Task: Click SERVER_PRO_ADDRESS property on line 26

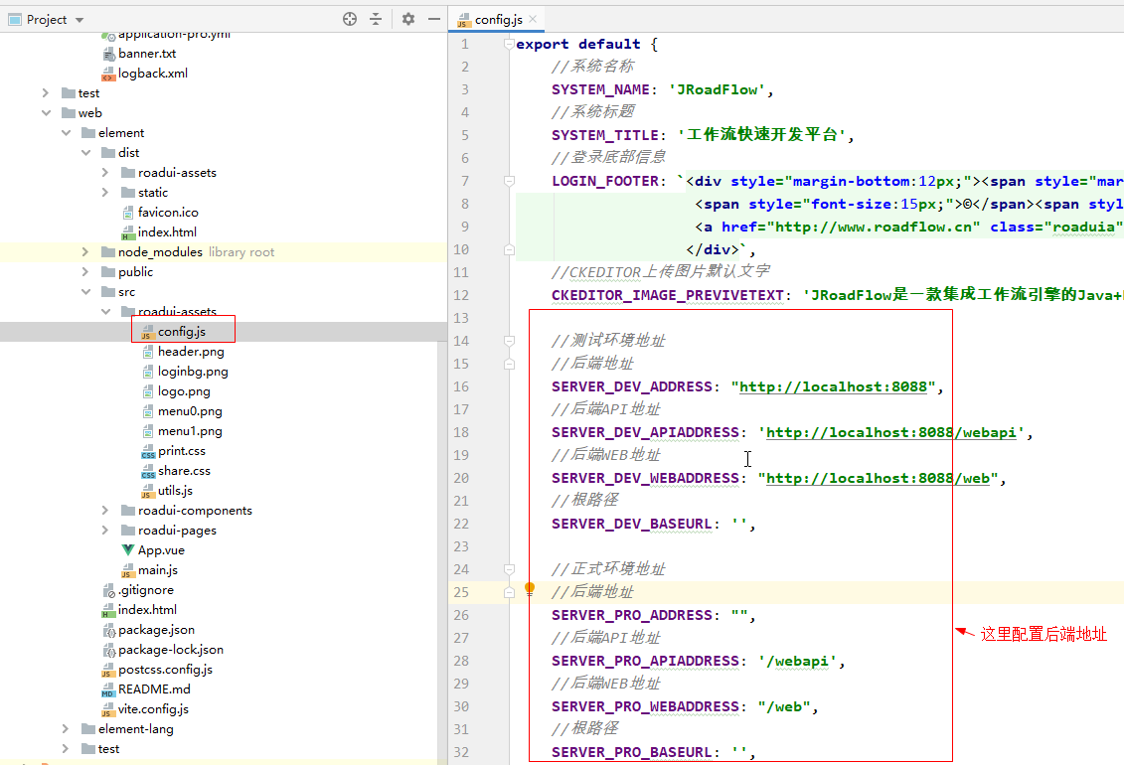Action: point(631,616)
